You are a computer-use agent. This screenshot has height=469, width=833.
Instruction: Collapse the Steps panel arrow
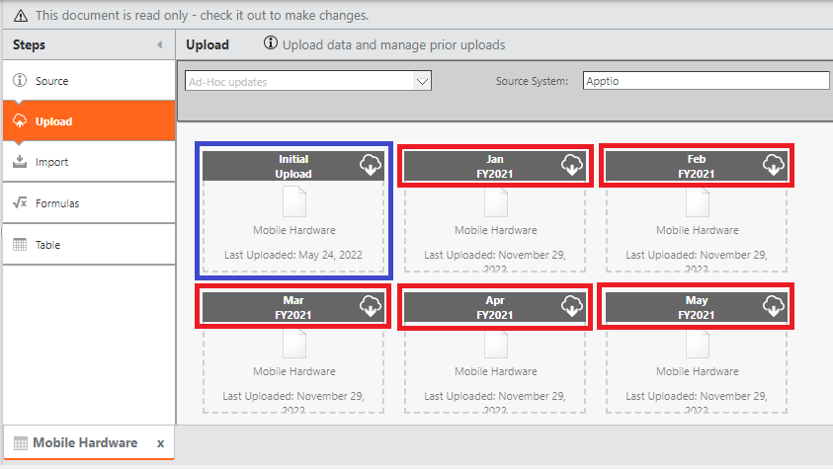tap(160, 45)
